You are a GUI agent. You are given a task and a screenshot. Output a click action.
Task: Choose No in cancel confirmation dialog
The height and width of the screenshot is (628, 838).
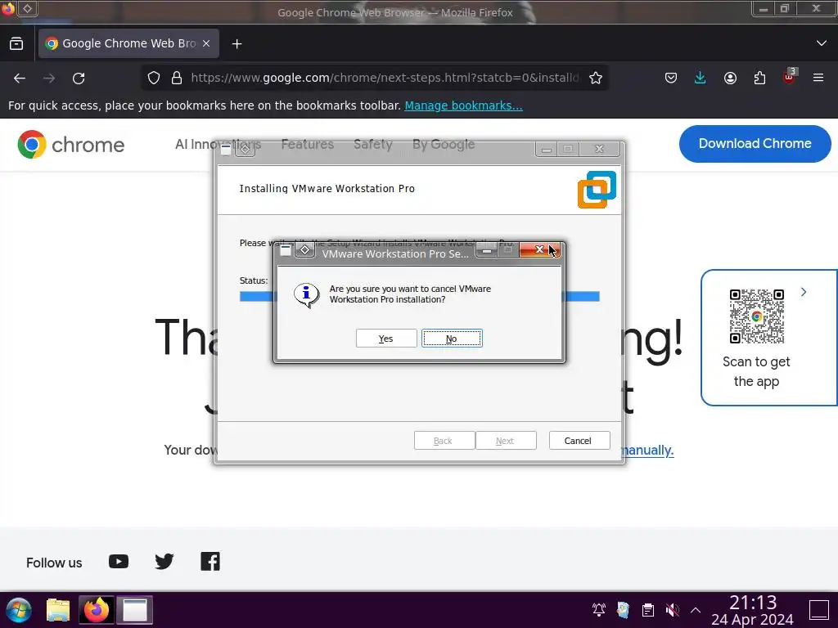click(452, 339)
